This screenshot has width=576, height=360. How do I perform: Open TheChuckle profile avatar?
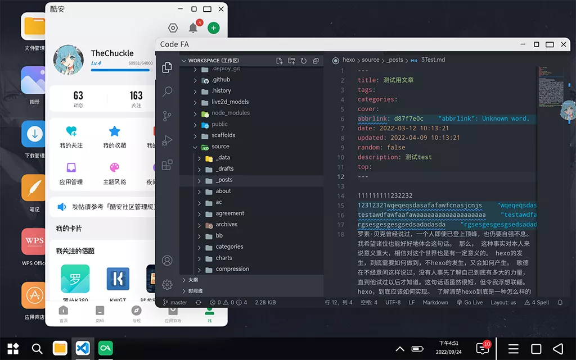point(68,60)
